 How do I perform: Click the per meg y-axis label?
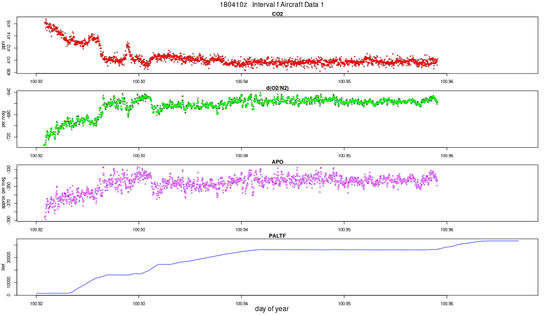3,119
